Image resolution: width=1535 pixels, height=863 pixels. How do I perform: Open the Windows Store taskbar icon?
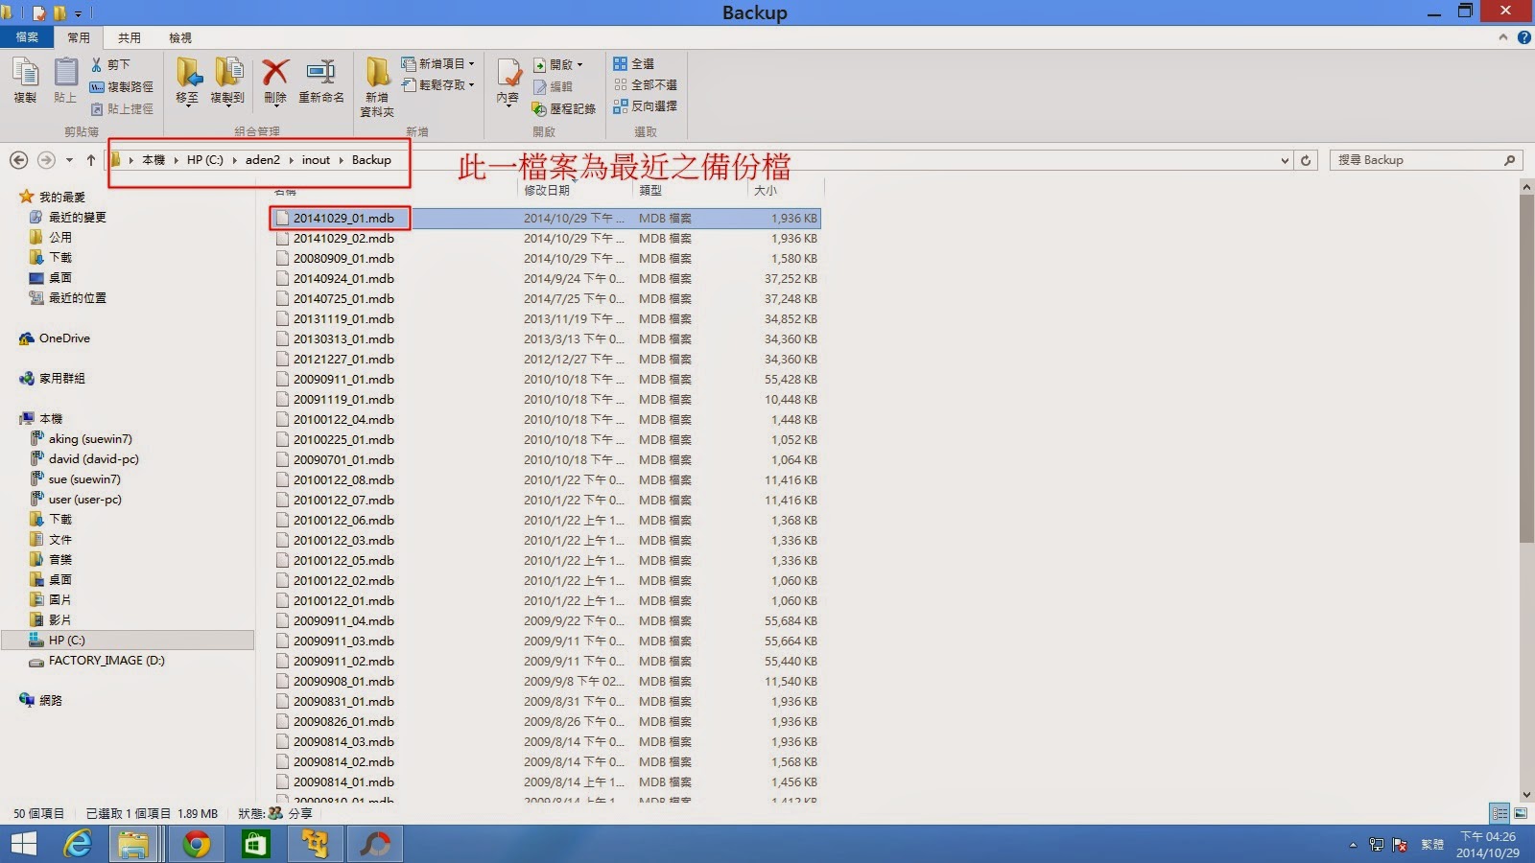[255, 844]
